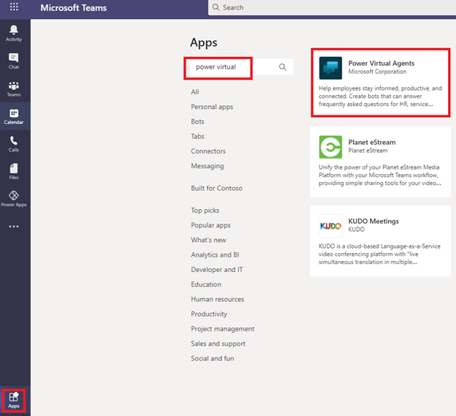Open the Activity feed icon
This screenshot has width=456, height=416.
14,32
